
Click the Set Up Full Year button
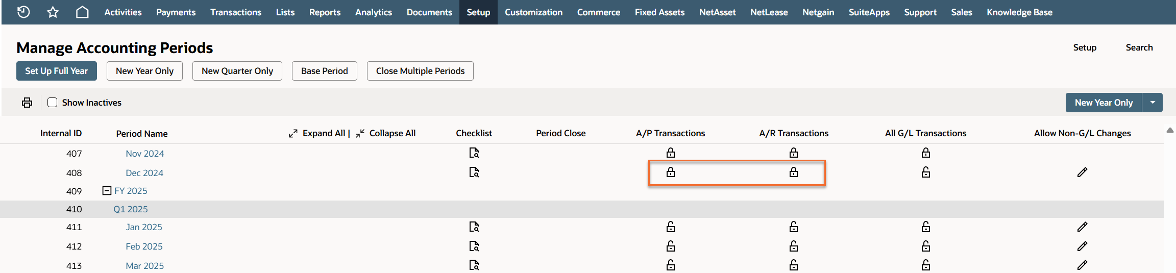pyautogui.click(x=57, y=71)
